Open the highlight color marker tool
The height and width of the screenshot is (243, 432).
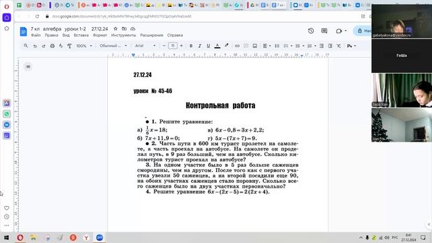coord(227,46)
